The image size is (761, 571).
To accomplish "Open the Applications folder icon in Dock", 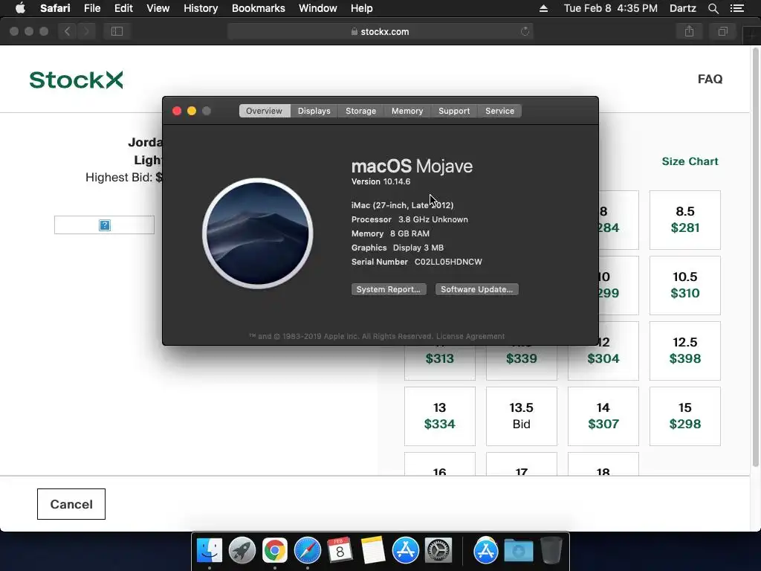I will tap(486, 550).
